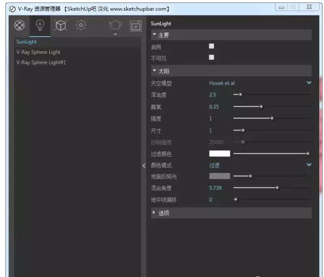Click the 强度 slider handle
This screenshot has height=277, width=324.
[272, 118]
